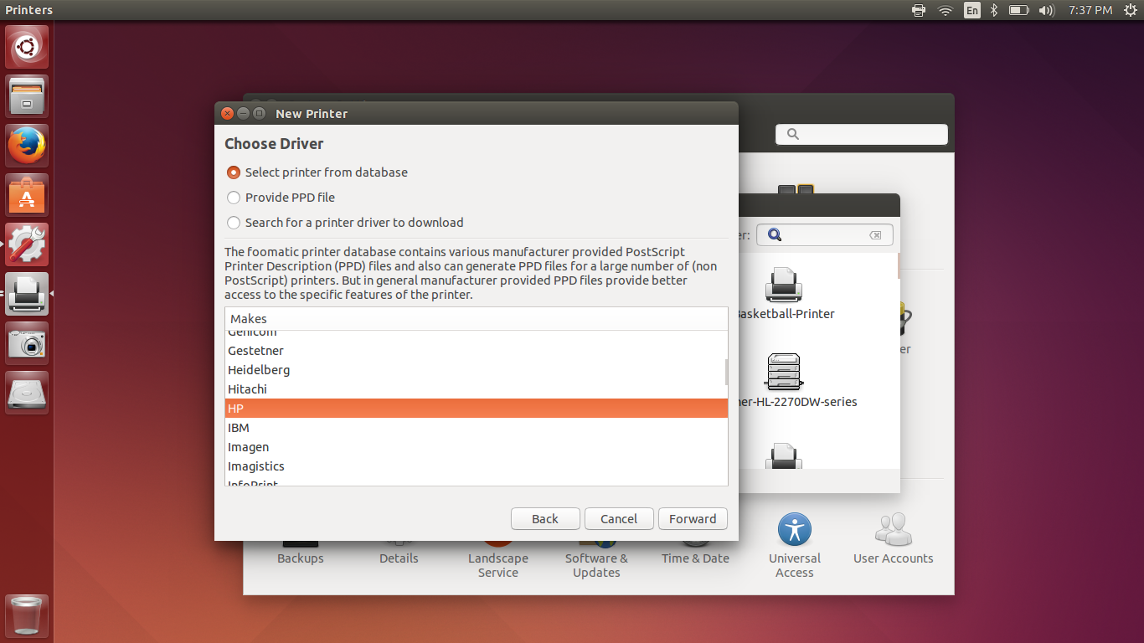
Task: Click the Forward button
Action: 693,519
